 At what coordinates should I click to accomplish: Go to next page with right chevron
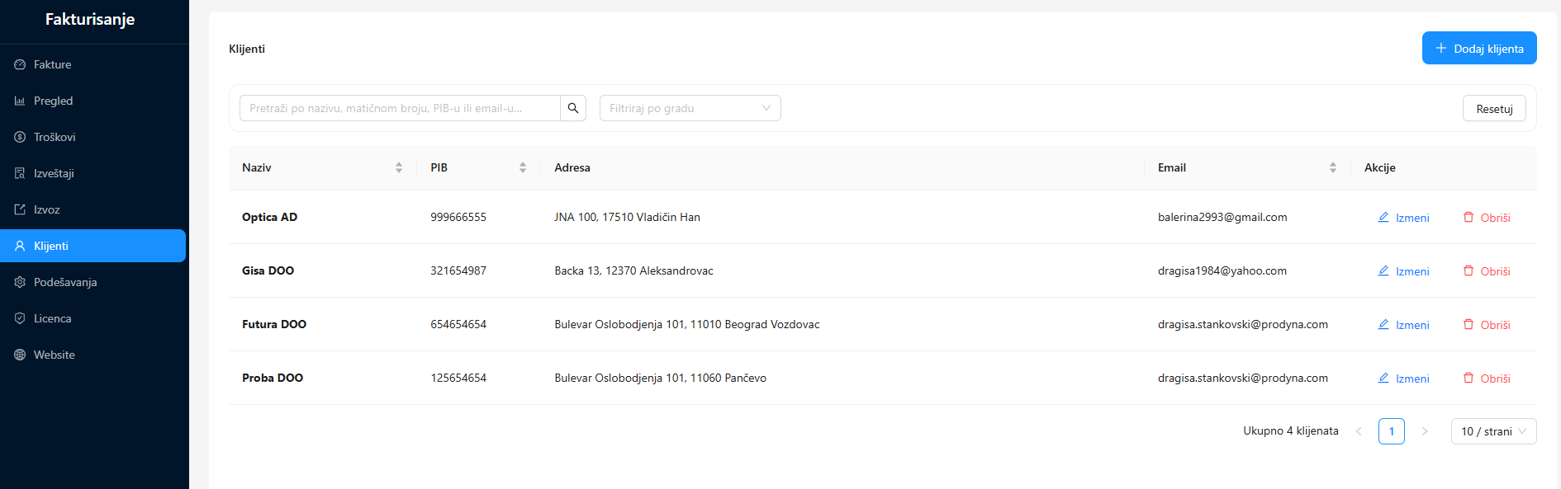pyautogui.click(x=1425, y=431)
